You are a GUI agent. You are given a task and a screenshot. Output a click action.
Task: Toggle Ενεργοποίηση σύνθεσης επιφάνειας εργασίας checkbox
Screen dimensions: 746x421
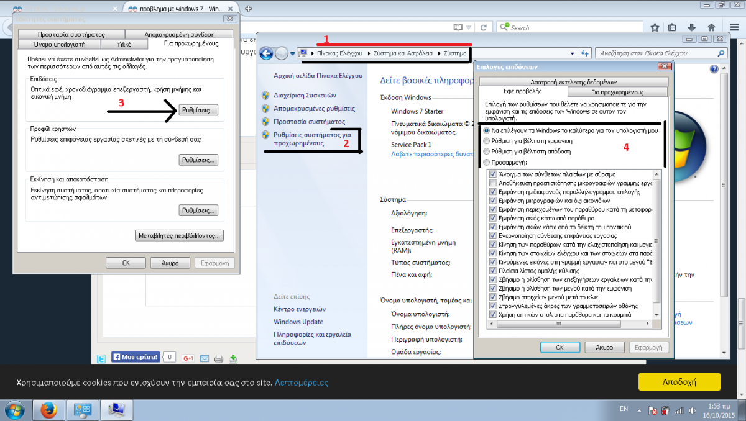492,236
